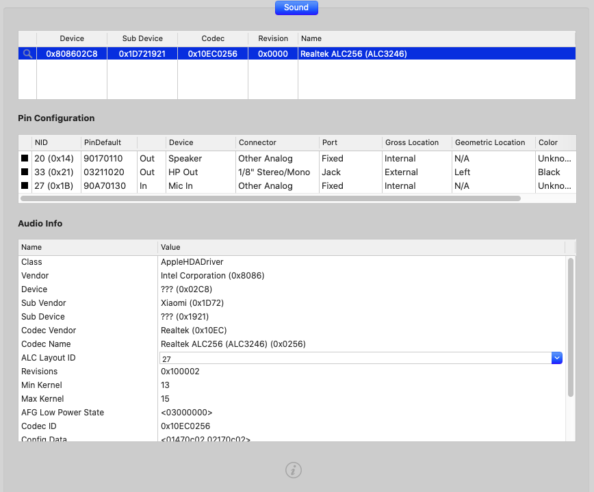
Task: Click the ??? (0x1921) sub device value
Action: point(185,316)
